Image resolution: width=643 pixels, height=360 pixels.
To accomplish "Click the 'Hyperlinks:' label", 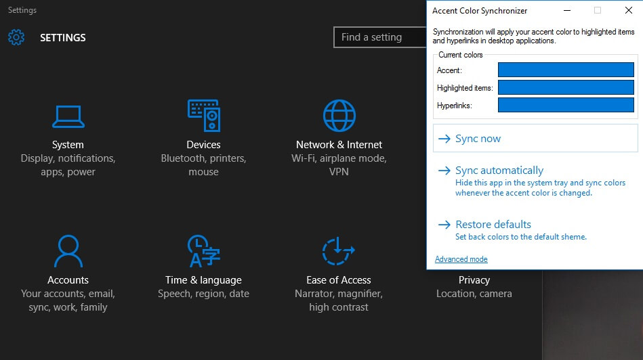I will (455, 106).
